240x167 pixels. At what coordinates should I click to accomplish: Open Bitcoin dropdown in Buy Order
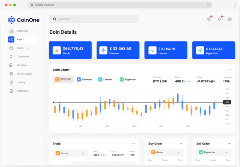166,152
